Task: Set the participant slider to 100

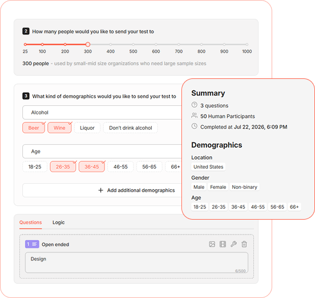Action: pyautogui.click(x=42, y=44)
